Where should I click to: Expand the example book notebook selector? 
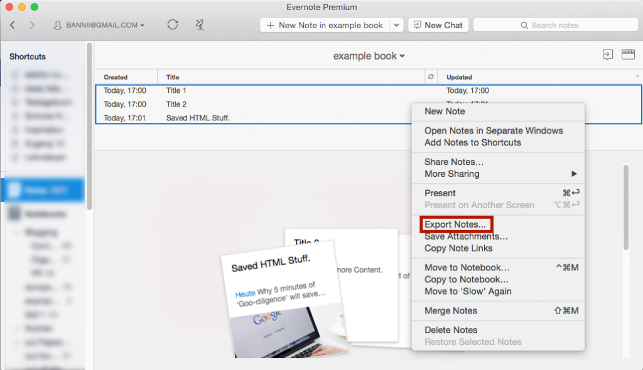(369, 56)
